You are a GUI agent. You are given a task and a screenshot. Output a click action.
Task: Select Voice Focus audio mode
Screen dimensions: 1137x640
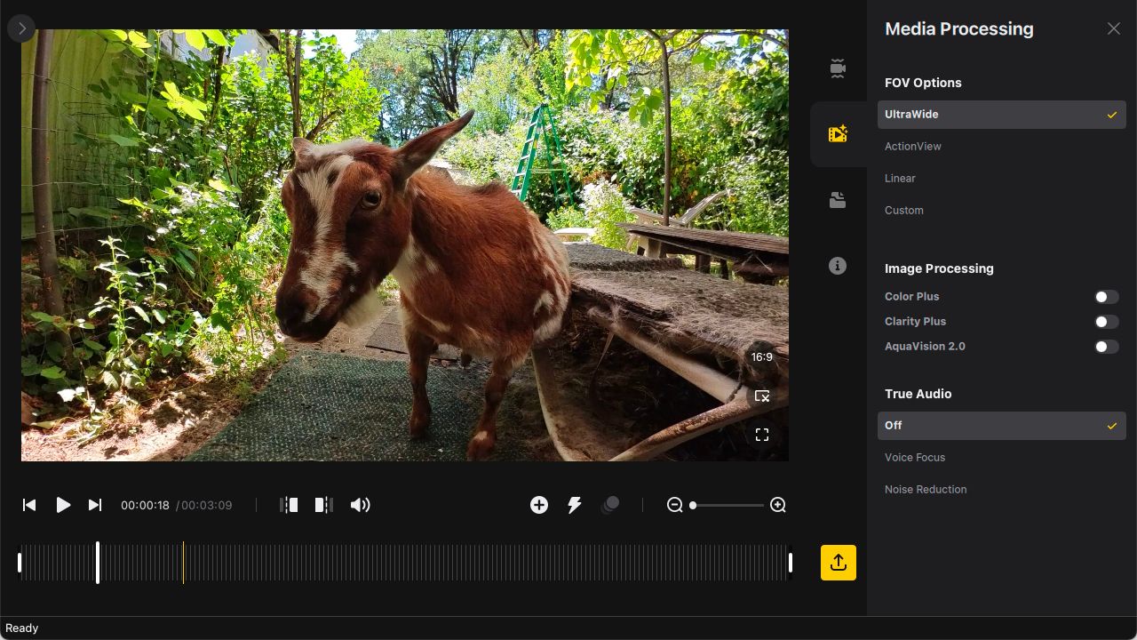[x=915, y=458]
